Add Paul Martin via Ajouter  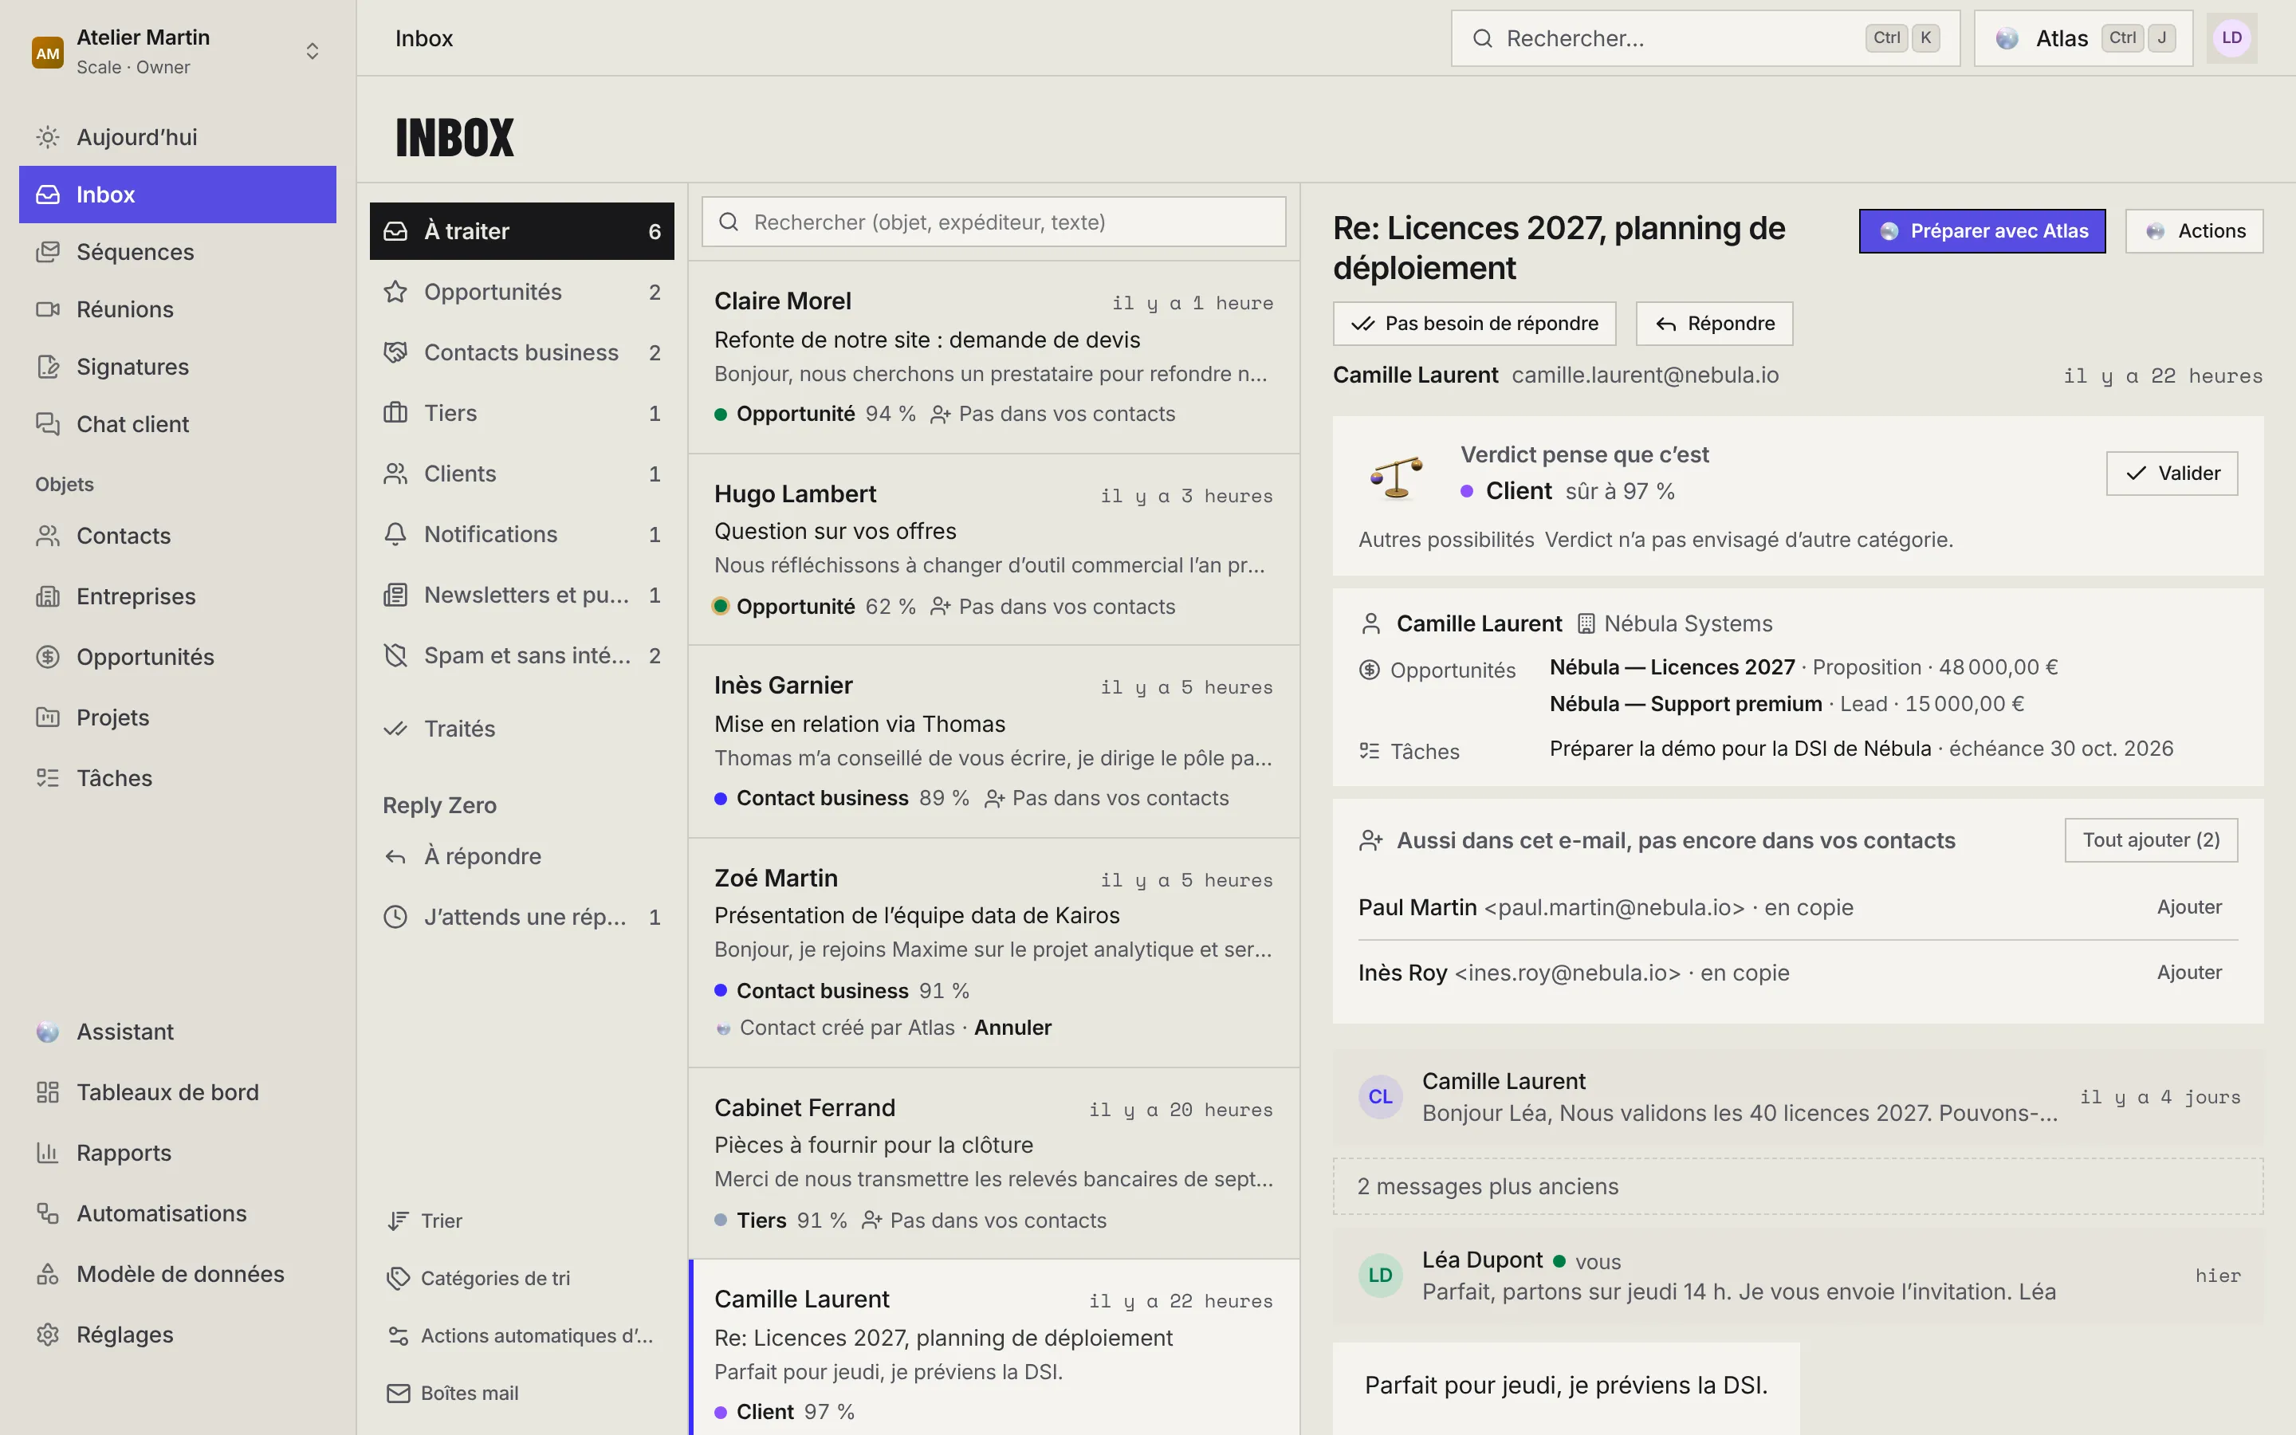(x=2189, y=907)
